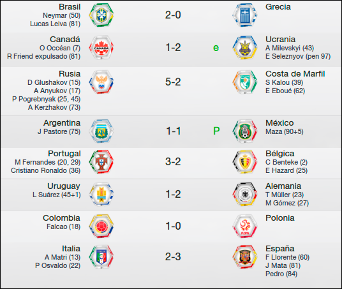Viewport: 342px width, 289px height.
Task: Click the Argentina AFA crest
Action: (101, 131)
